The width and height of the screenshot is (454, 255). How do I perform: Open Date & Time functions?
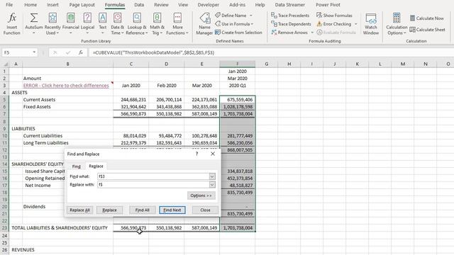(x=117, y=24)
